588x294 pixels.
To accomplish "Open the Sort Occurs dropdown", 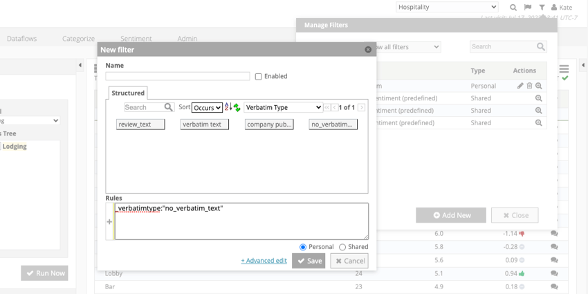I will pos(207,108).
